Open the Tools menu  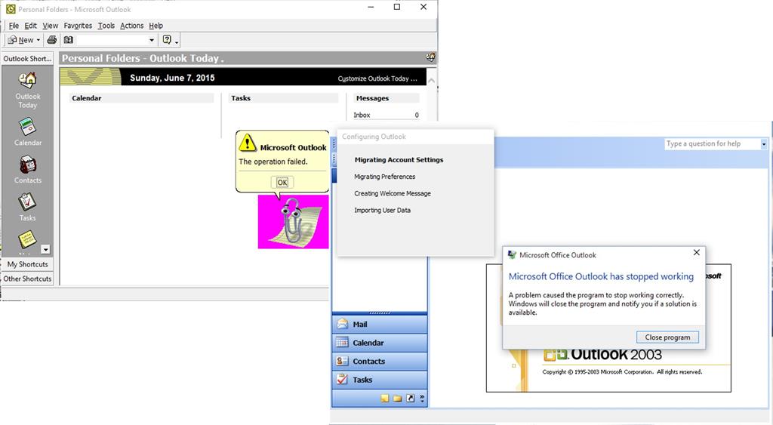(x=106, y=26)
